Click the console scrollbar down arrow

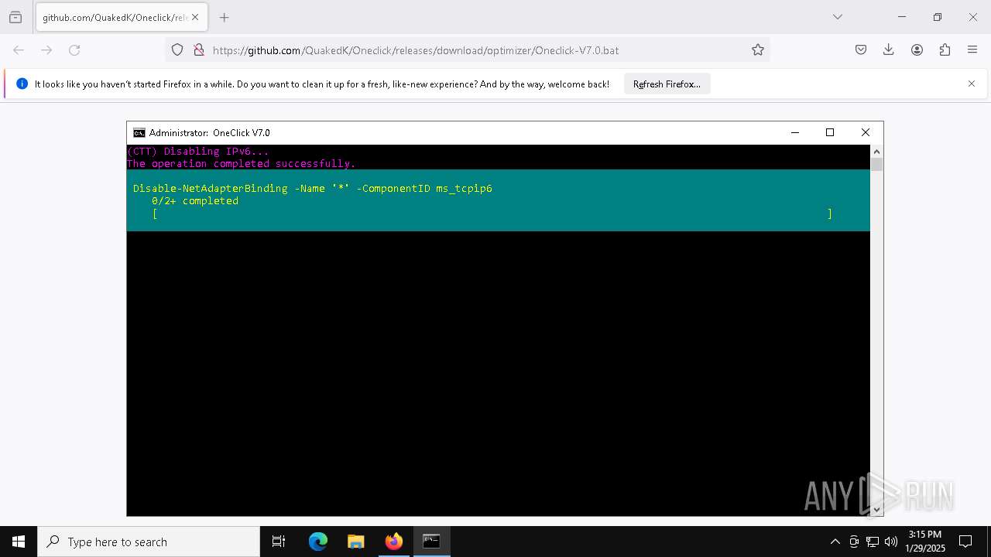[x=876, y=509]
